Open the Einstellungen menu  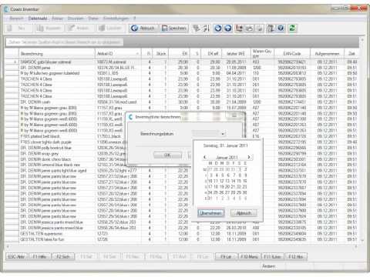pos(116,18)
